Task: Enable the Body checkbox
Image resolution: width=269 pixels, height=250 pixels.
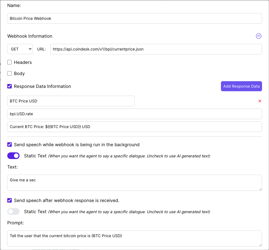Action: [9, 73]
